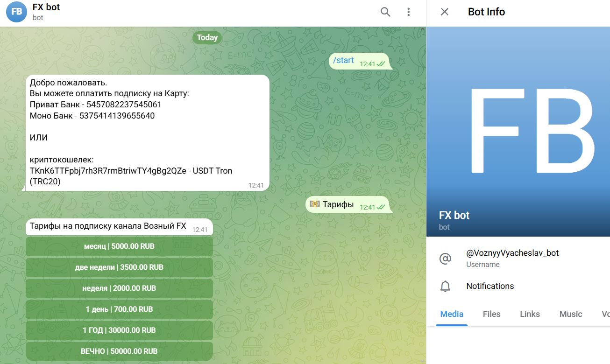Select the неделя | 2000.00 RUB tariff
The width and height of the screenshot is (610, 364).
(x=119, y=288)
